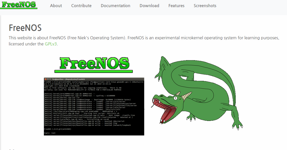View the Screenshots page
The height and width of the screenshot is (150, 287).
click(205, 6)
